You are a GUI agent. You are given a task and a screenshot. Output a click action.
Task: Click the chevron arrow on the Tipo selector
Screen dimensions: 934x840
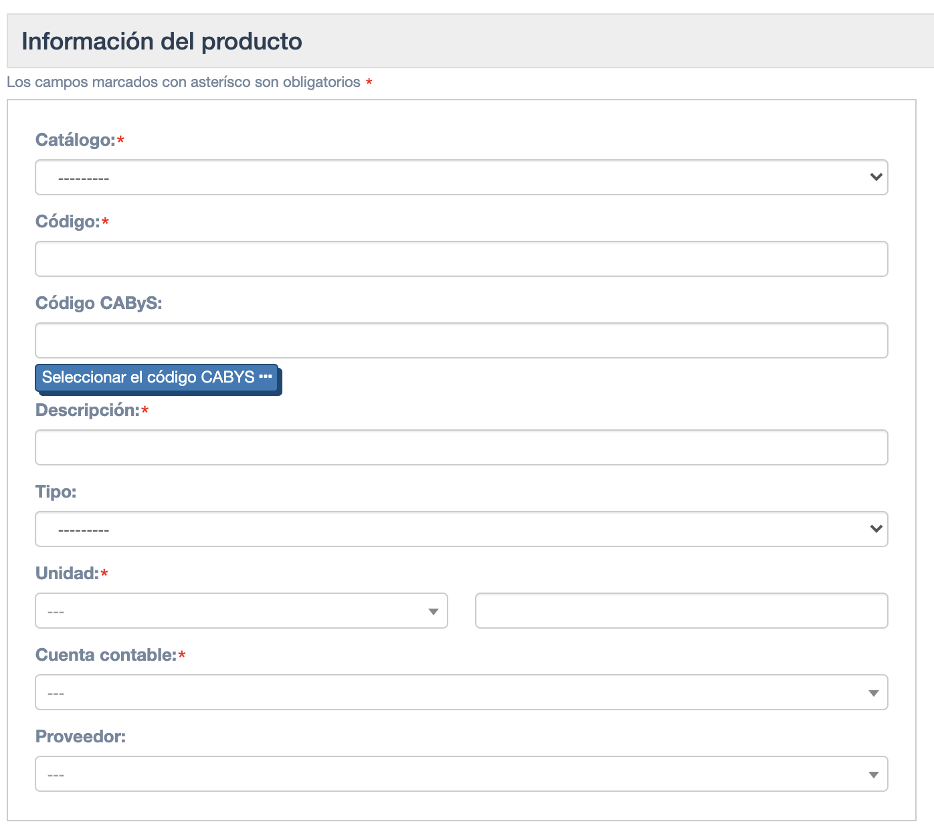[875, 529]
